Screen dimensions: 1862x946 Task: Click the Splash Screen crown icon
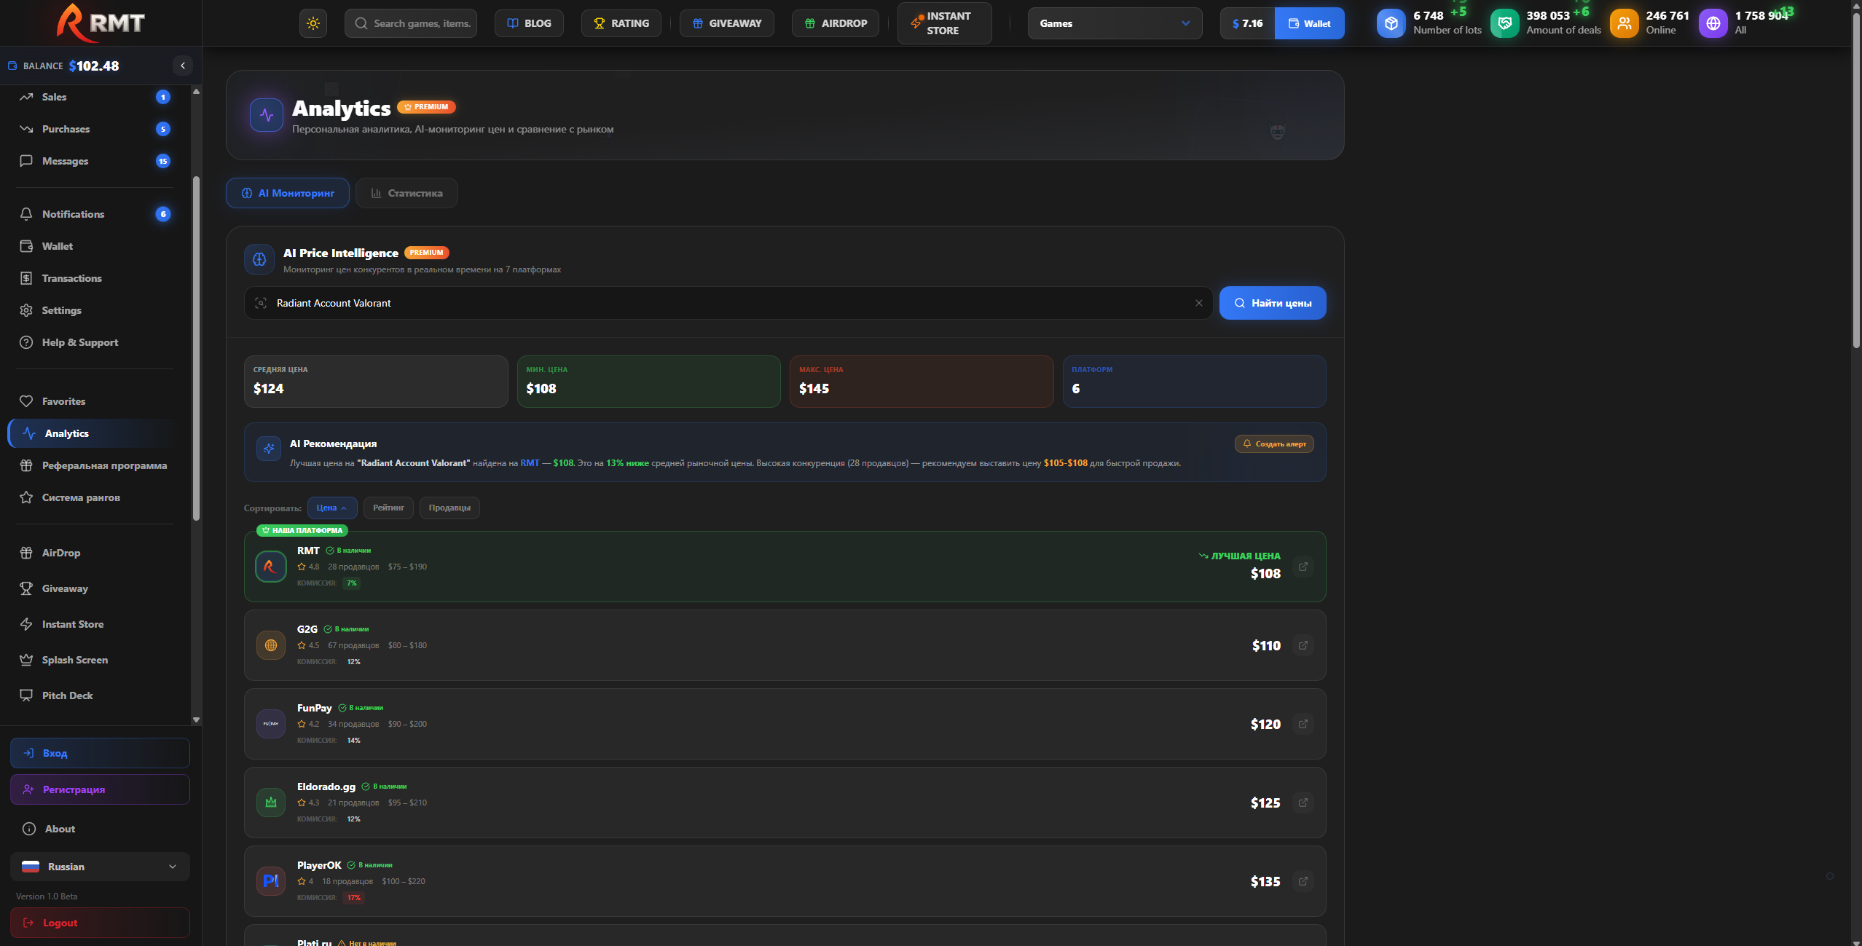point(26,660)
